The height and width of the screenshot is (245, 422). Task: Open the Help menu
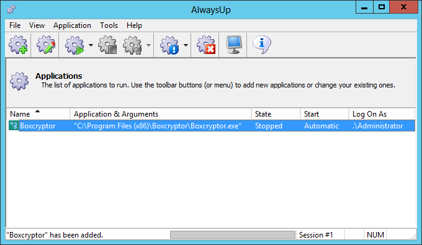tap(134, 25)
